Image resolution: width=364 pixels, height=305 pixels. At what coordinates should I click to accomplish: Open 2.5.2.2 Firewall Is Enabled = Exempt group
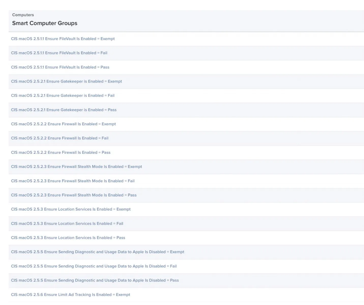[63, 124]
